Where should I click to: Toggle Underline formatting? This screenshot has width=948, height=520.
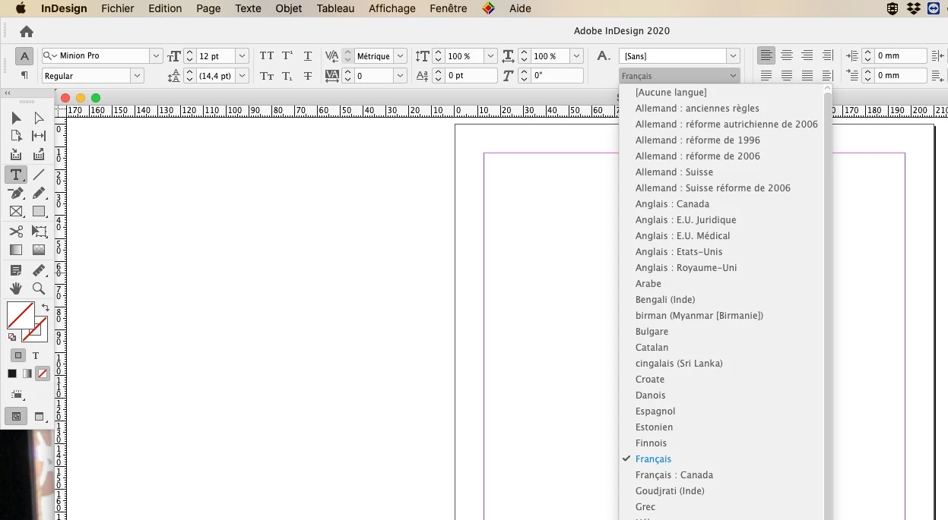point(308,56)
